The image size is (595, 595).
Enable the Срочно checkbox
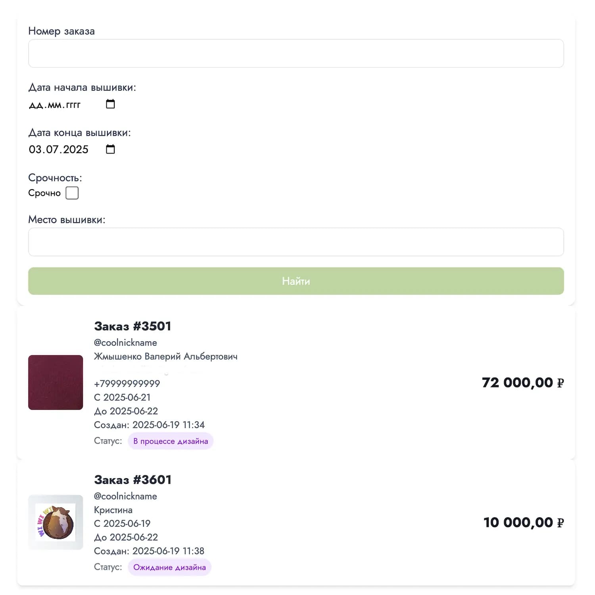point(72,193)
